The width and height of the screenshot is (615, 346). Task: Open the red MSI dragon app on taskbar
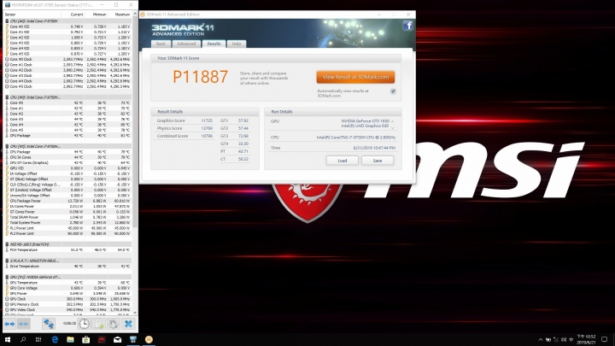click(102, 340)
